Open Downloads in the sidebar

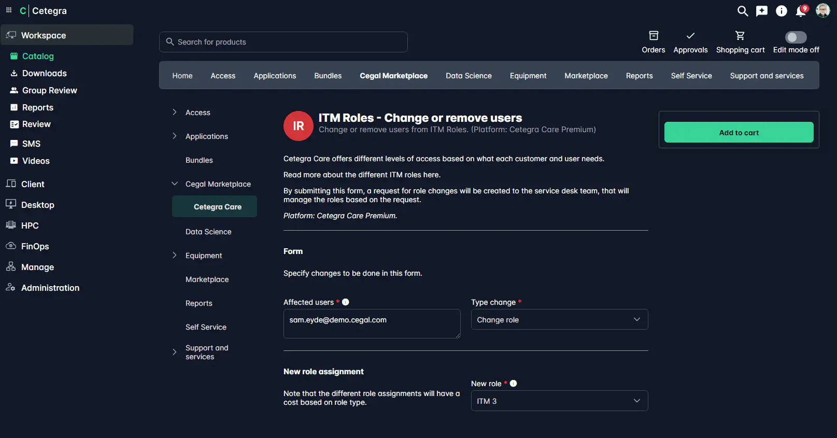pos(44,74)
